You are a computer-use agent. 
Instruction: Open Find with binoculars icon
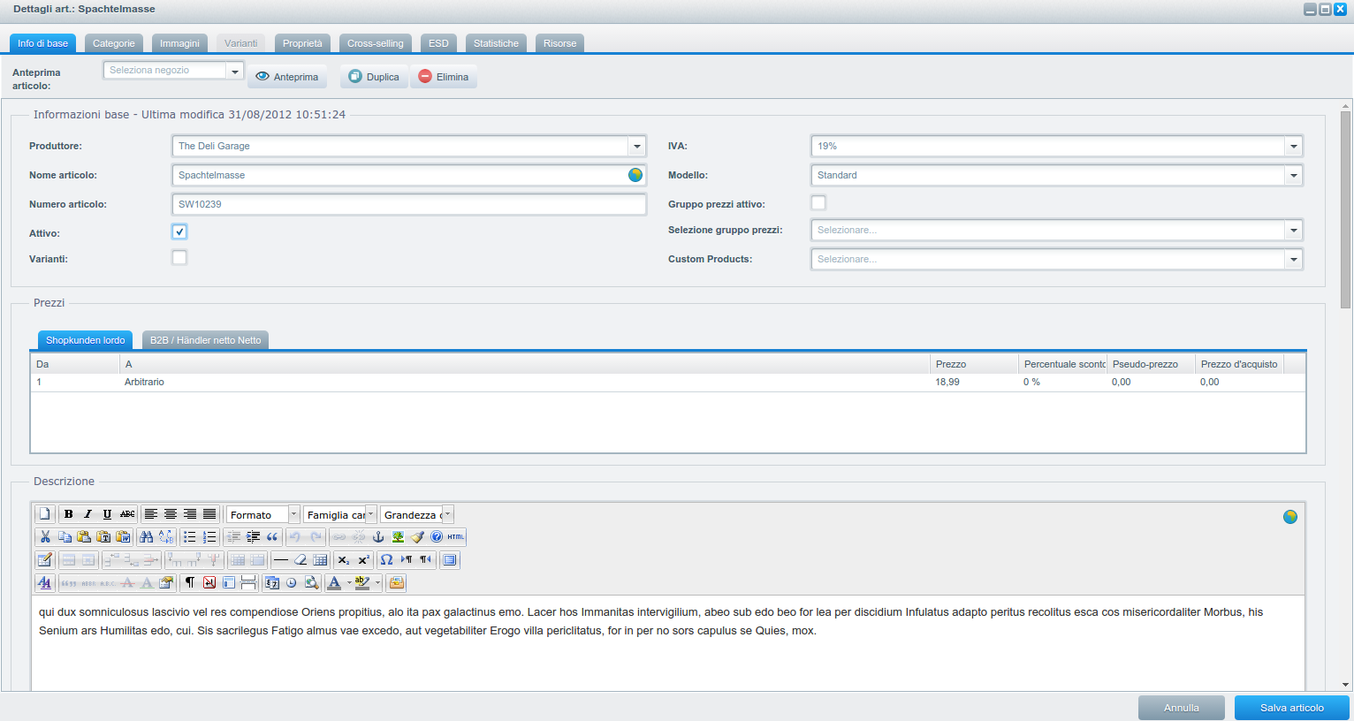coord(147,537)
